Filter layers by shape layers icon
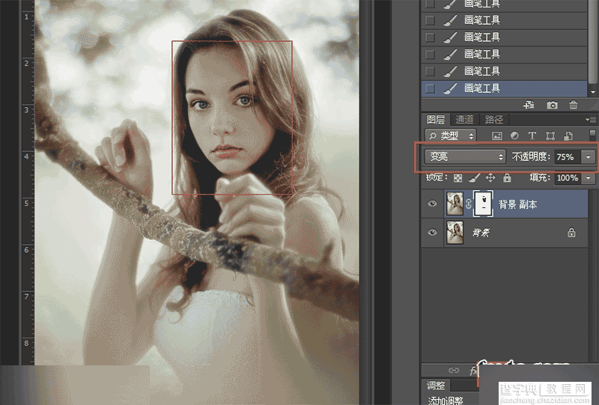 (550, 135)
